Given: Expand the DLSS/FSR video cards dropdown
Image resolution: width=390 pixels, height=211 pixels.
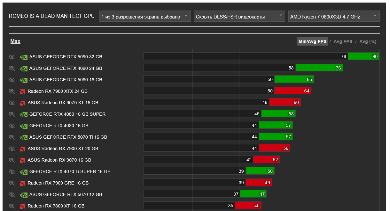Looking at the screenshot, I should click(x=239, y=17).
